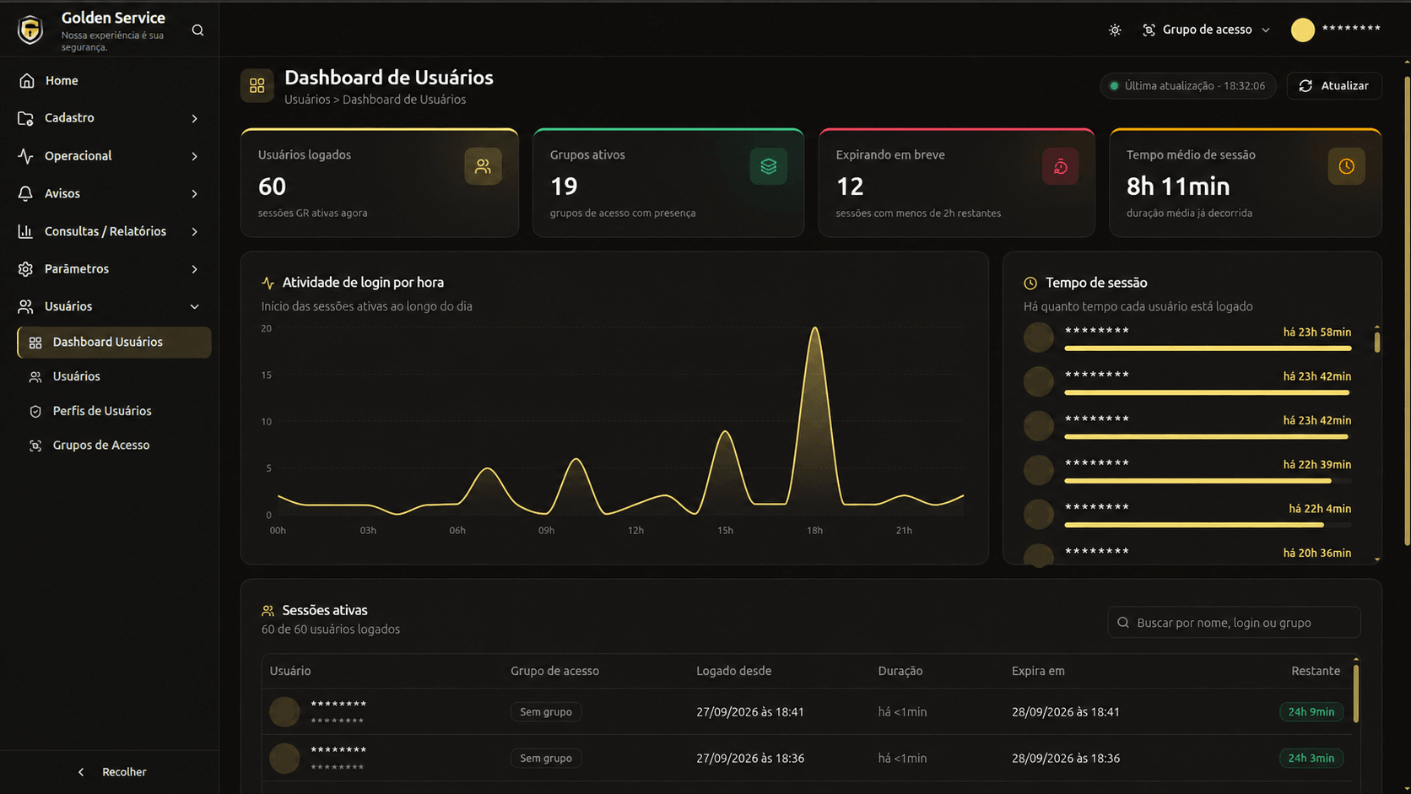This screenshot has height=794, width=1411.
Task: Expand the Avisos menu chevron
Action: point(194,194)
